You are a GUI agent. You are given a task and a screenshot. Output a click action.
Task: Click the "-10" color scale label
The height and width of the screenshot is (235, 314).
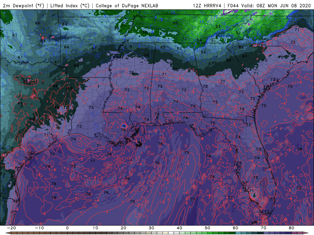(39, 228)
